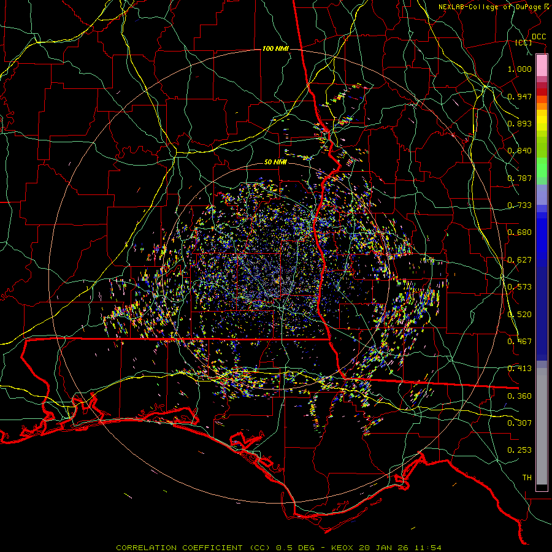
Task: Click the '[CC]' legend units label
Action: pos(523,42)
